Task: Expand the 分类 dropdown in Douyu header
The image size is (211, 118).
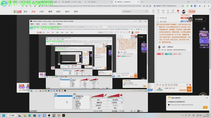Action: coord(42,12)
